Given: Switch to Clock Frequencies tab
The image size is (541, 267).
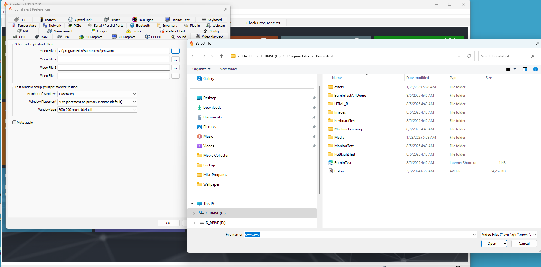Looking at the screenshot, I should pyautogui.click(x=263, y=23).
